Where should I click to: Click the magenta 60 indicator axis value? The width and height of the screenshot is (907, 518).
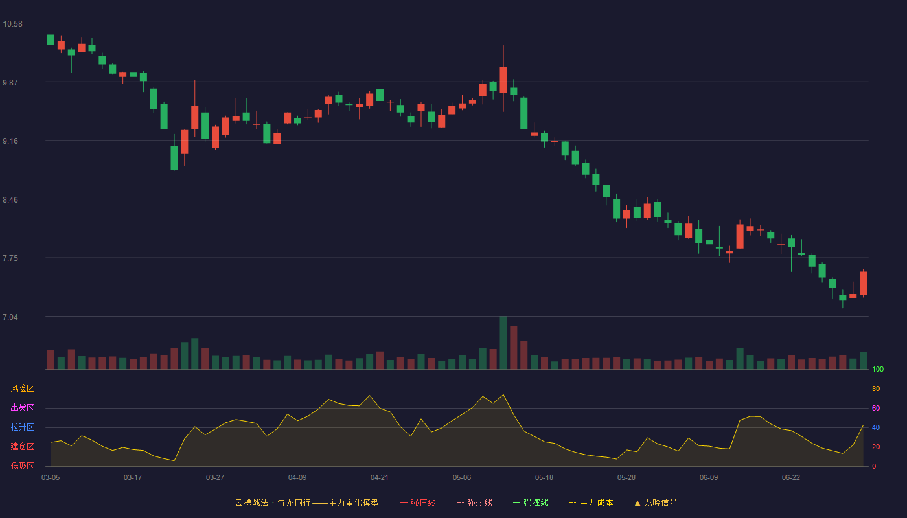876,408
